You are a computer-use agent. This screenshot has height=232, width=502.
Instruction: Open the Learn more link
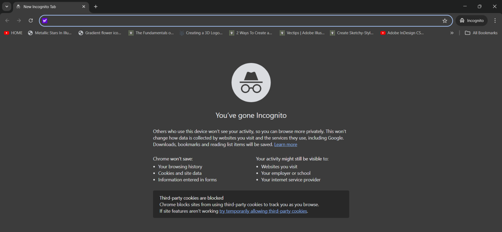tap(286, 144)
